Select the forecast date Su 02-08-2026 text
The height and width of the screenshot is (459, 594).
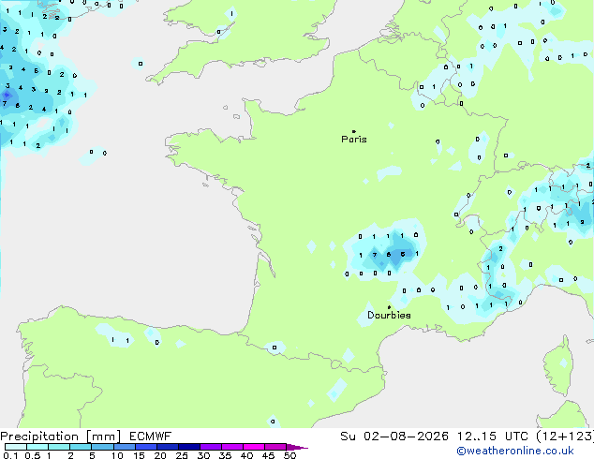(x=394, y=437)
